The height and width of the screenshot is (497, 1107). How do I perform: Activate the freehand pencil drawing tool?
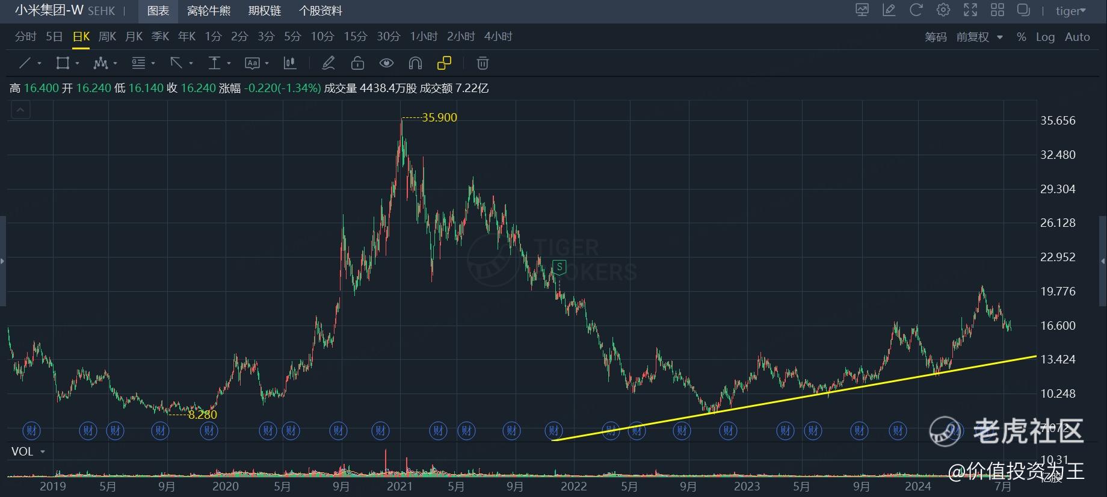(328, 63)
